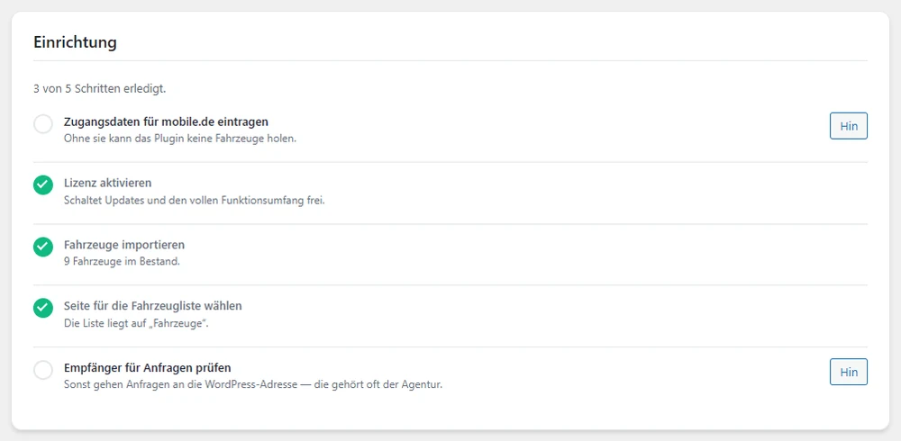The height and width of the screenshot is (441, 901).
Task: Click the title 'Zugangsdaten für mobile.de eintragen'
Action: pos(166,121)
